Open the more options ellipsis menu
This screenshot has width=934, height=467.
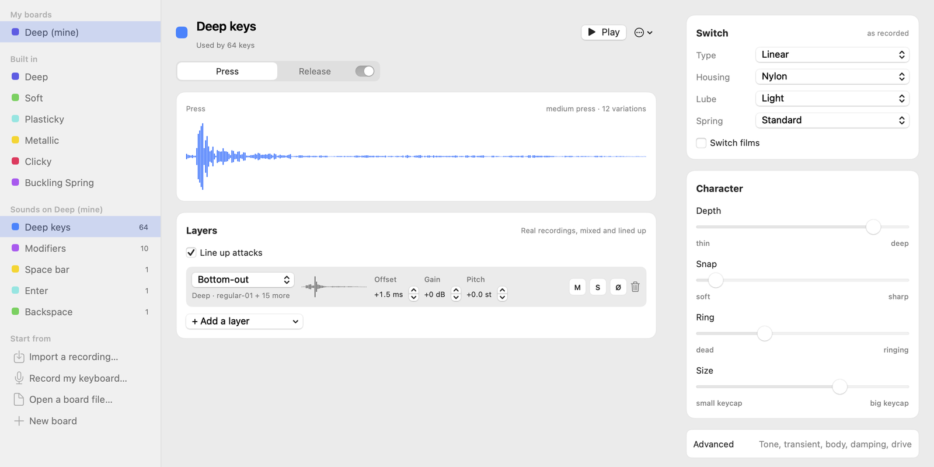(x=643, y=33)
